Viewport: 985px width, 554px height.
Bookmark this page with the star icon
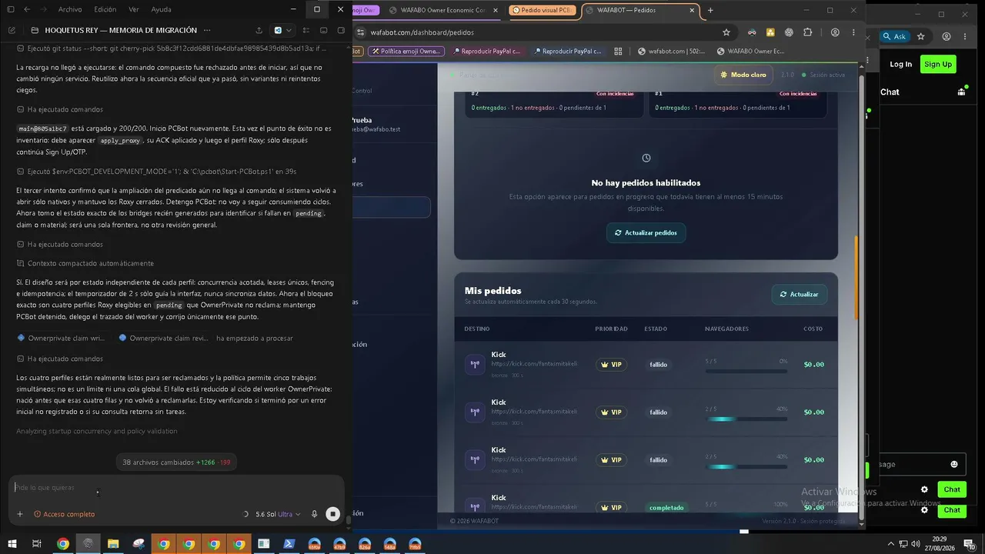[726, 32]
